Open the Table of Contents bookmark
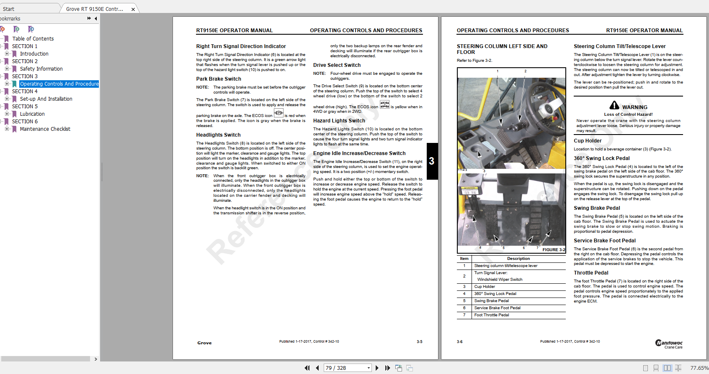The width and height of the screenshot is (709, 374). (x=33, y=39)
